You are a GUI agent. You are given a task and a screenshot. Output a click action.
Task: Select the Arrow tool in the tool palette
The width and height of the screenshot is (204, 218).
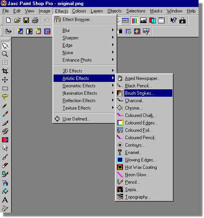5,46
